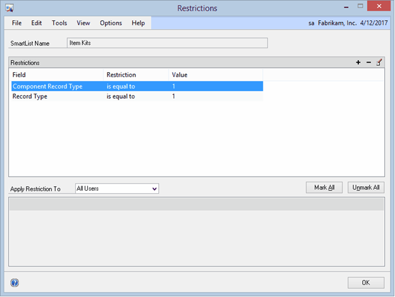The image size is (395, 297).
Task: Close the Restrictions window
Action: (379, 6)
